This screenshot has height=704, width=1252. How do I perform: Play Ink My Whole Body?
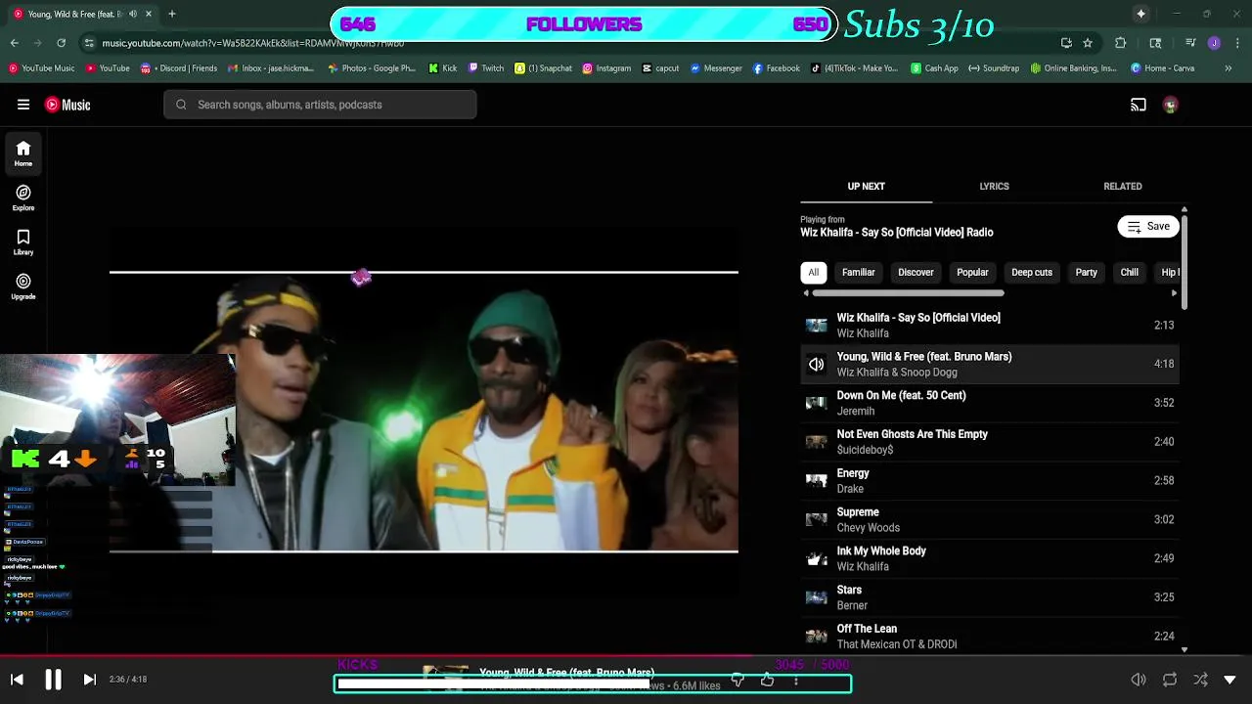point(990,558)
